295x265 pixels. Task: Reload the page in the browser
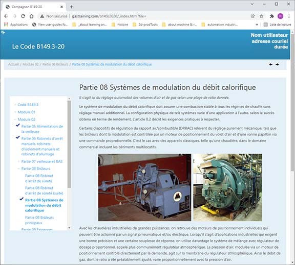[x=23, y=16]
